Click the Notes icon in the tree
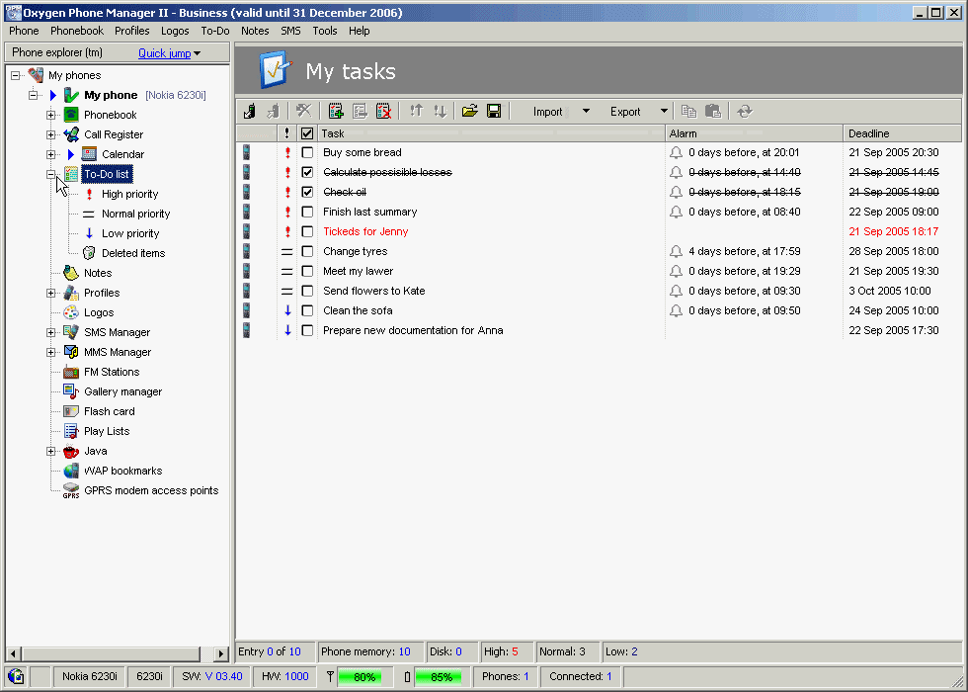Screen dimensions: 968x692 71,273
